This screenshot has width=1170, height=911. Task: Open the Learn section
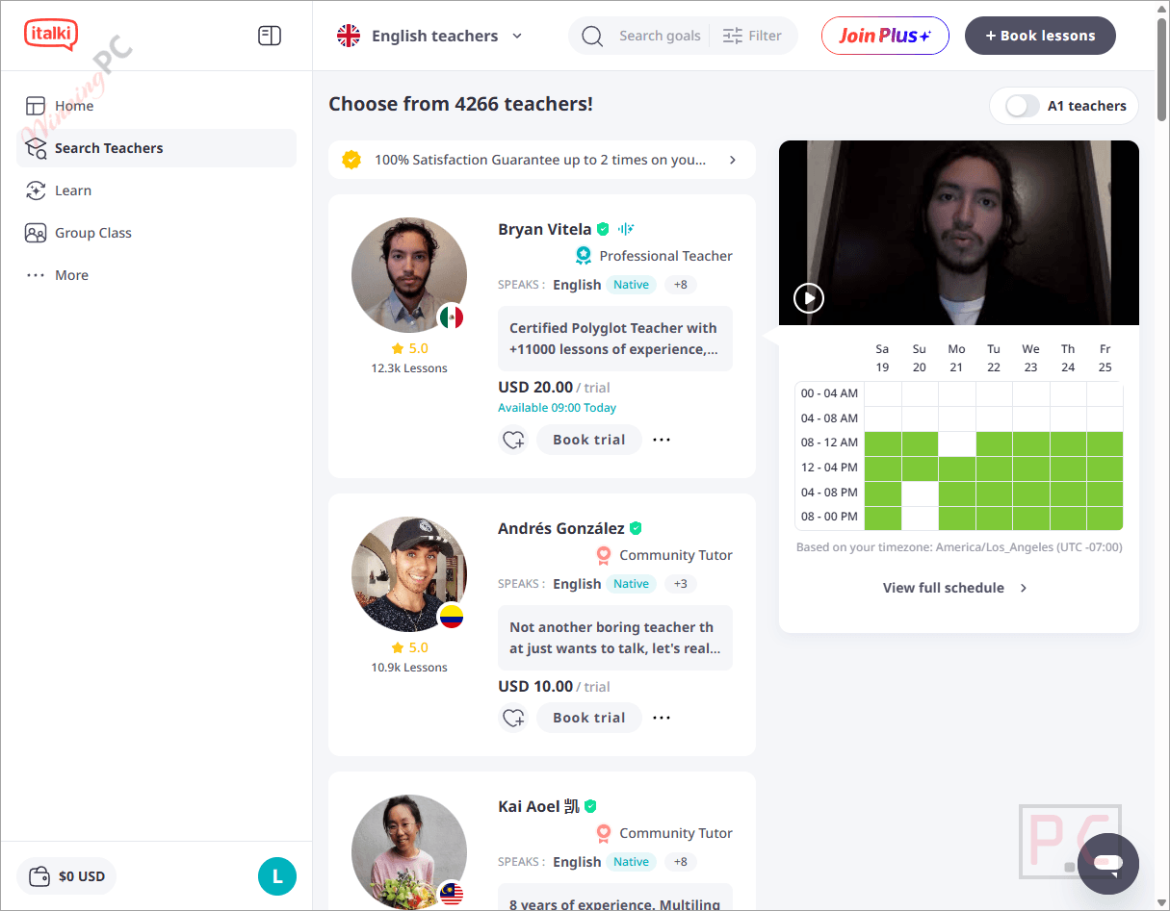pos(156,190)
